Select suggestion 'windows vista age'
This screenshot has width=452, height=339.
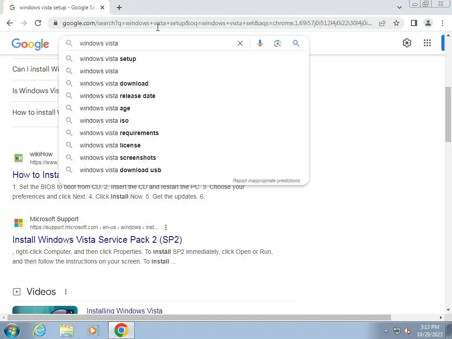(x=184, y=109)
